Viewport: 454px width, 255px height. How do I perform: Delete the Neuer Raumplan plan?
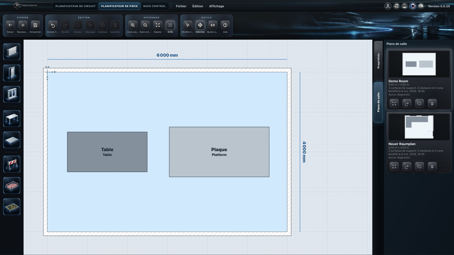[432, 167]
